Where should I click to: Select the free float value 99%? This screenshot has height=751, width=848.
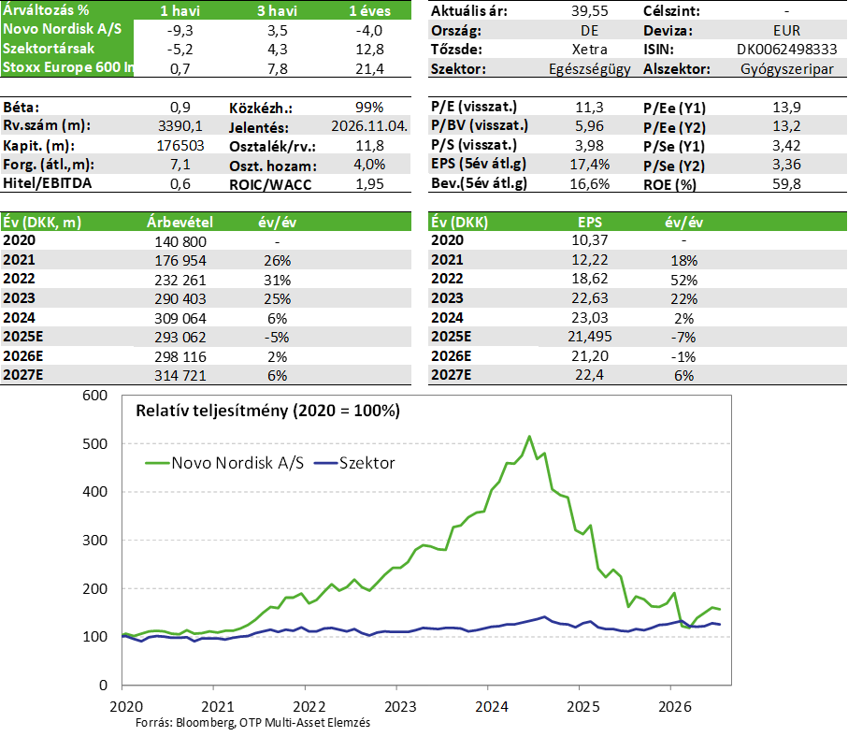click(369, 108)
